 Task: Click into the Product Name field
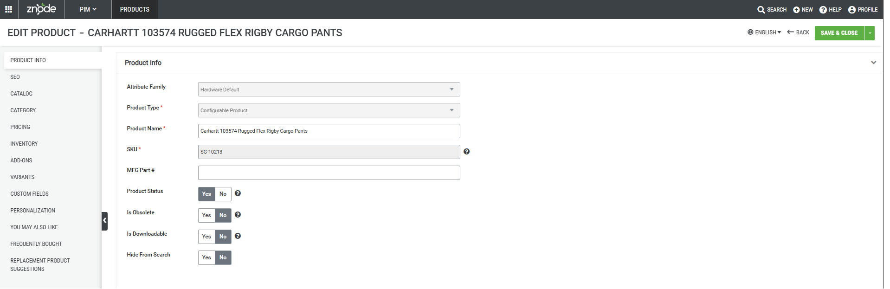pyautogui.click(x=329, y=131)
